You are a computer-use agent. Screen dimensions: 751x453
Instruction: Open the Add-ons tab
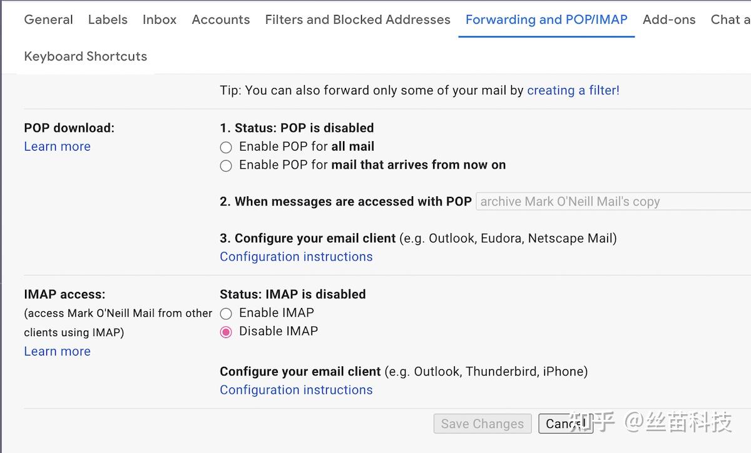point(668,19)
